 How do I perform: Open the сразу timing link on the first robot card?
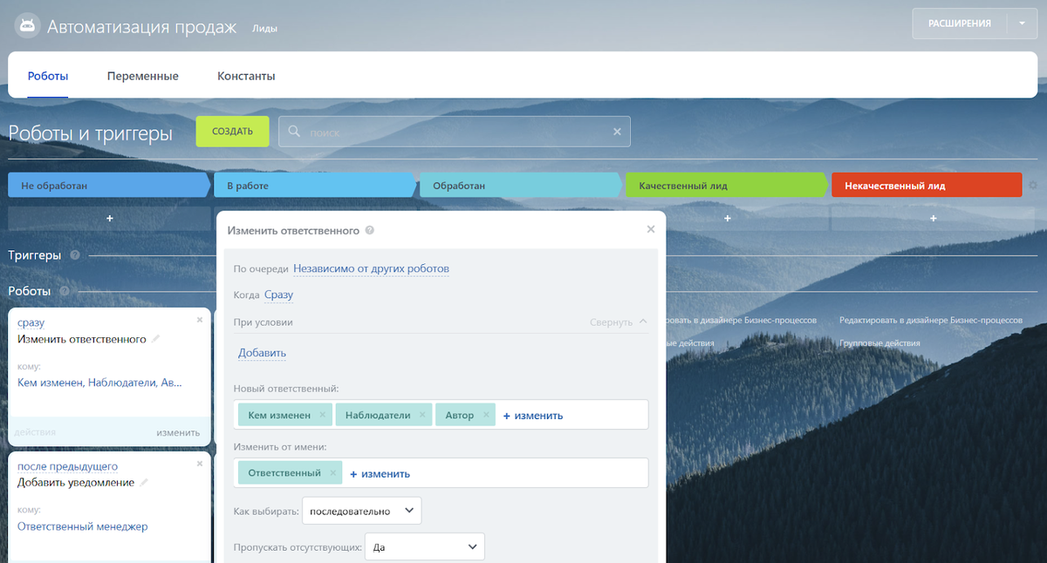pos(31,322)
